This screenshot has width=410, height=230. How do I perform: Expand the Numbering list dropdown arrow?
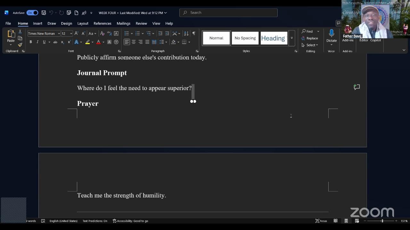(x=143, y=34)
